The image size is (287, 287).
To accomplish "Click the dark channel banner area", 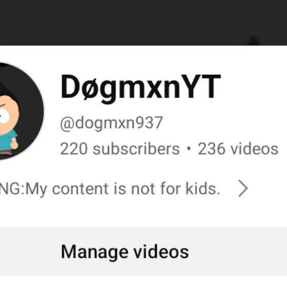I will pos(143,23).
